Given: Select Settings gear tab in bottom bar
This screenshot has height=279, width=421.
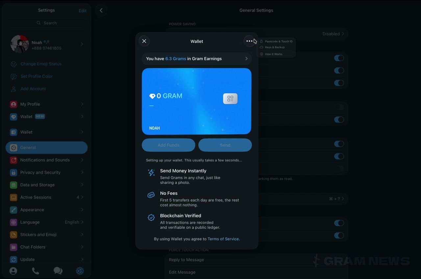Looking at the screenshot, I should click(80, 271).
